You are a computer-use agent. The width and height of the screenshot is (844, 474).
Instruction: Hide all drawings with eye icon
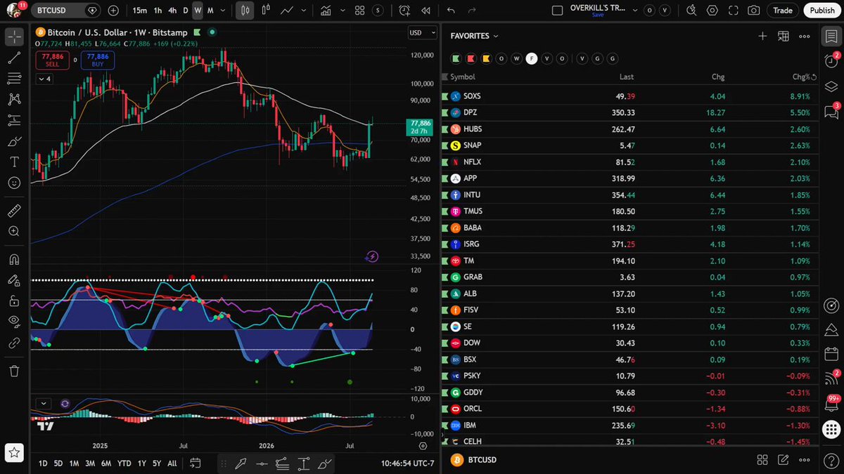(x=15, y=322)
